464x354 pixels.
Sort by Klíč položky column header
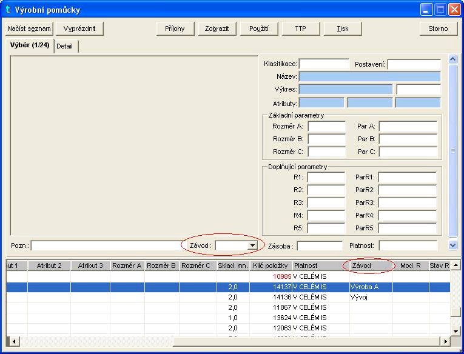271,265
